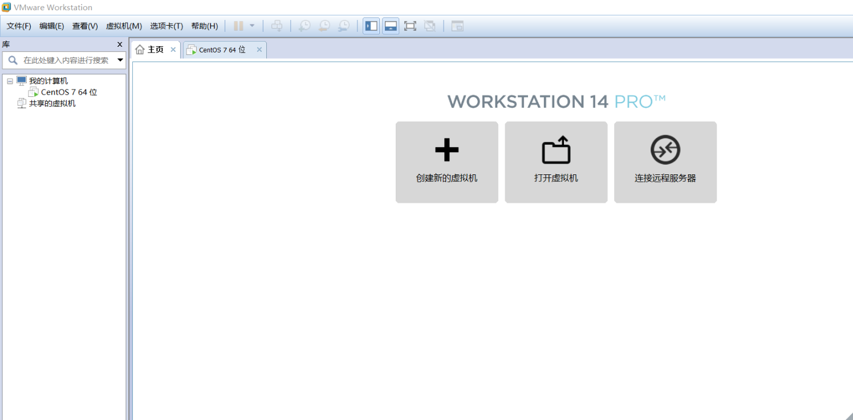Open the 查看(V) menu
853x420 pixels.
pos(85,26)
